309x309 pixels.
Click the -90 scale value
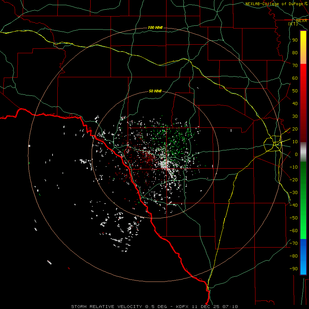click(x=294, y=269)
